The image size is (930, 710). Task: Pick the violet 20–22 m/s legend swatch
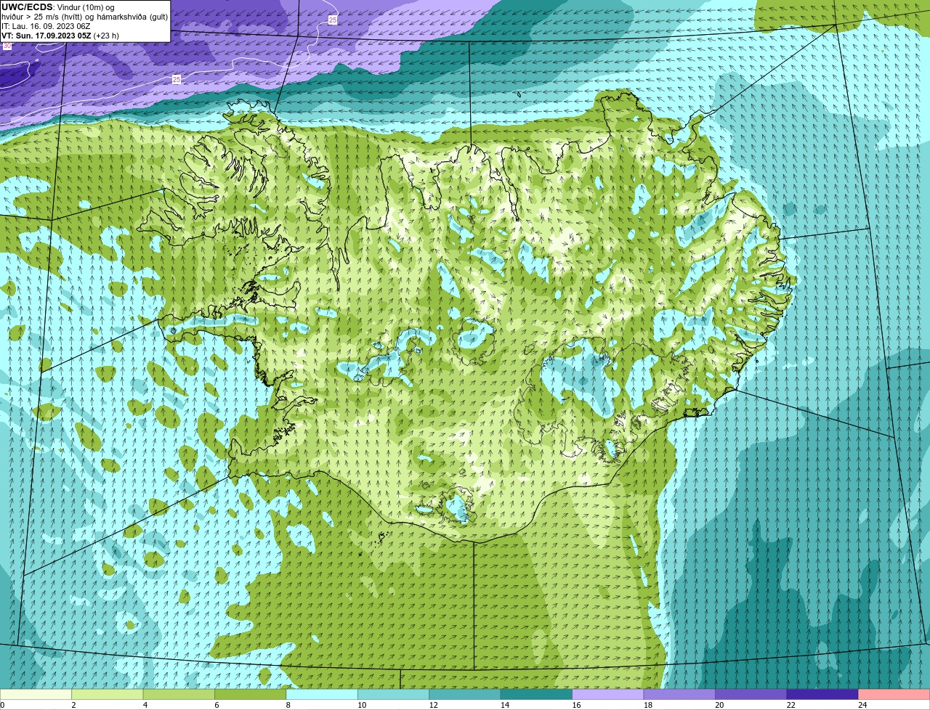coord(751,695)
